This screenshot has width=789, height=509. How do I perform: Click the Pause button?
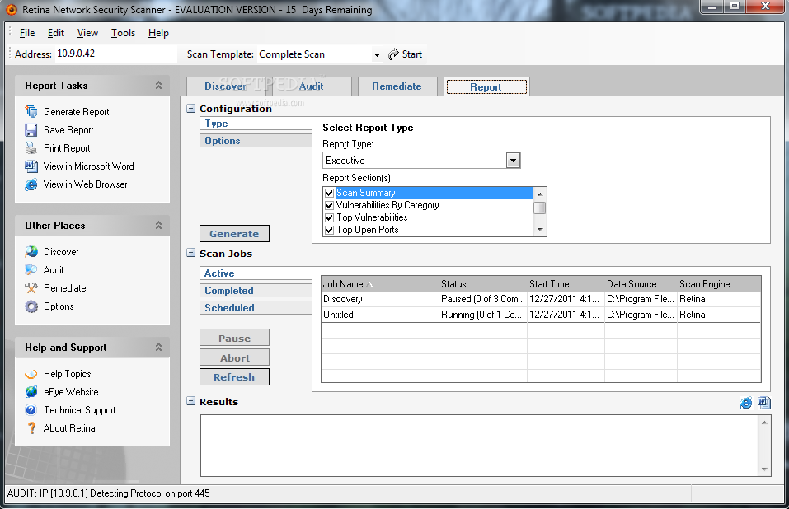pos(234,339)
